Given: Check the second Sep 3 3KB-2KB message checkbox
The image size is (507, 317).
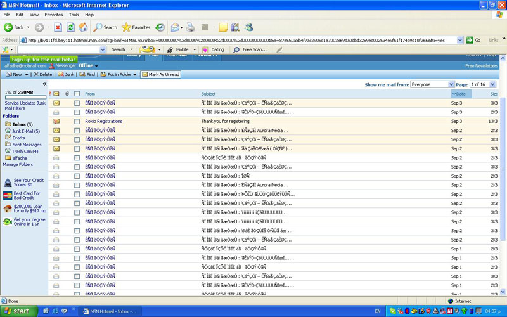Looking at the screenshot, I should [x=77, y=112].
